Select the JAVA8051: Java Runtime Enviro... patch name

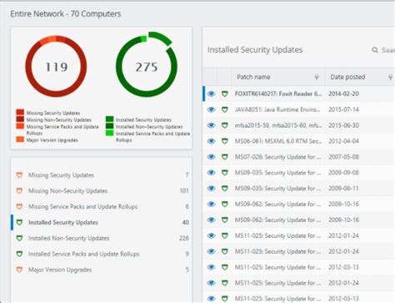pyautogui.click(x=277, y=109)
